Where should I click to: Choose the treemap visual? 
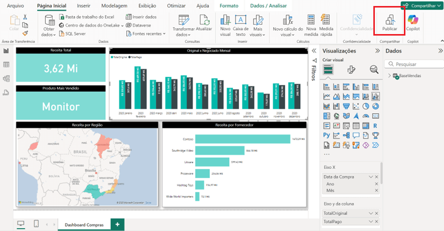tap(327, 116)
